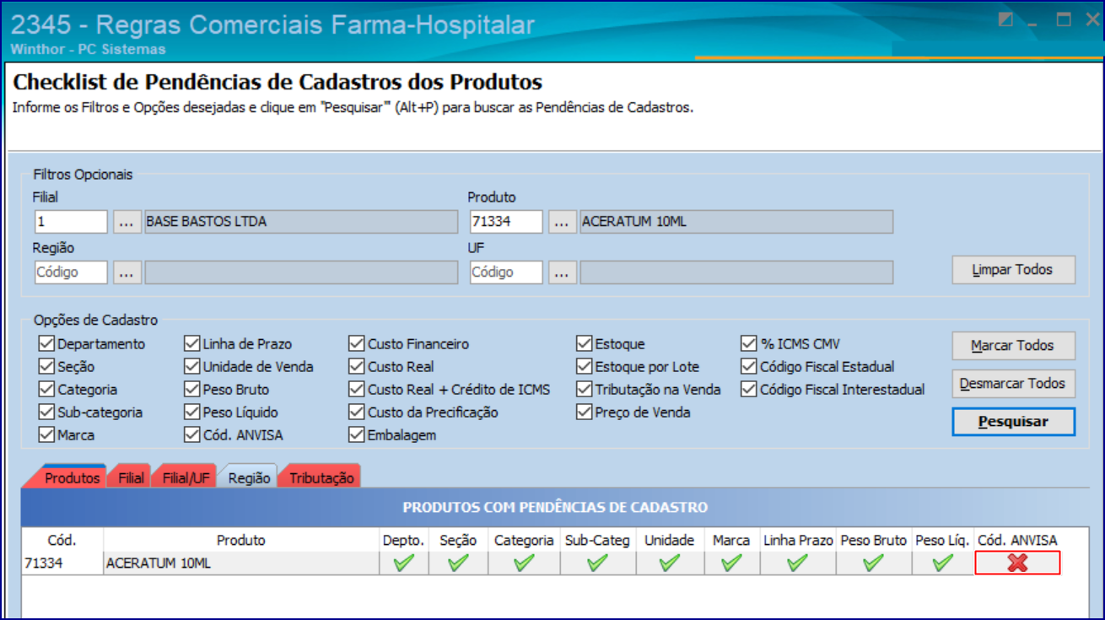
Task: Toggle the Linha de Prazo checkbox
Action: (x=192, y=344)
